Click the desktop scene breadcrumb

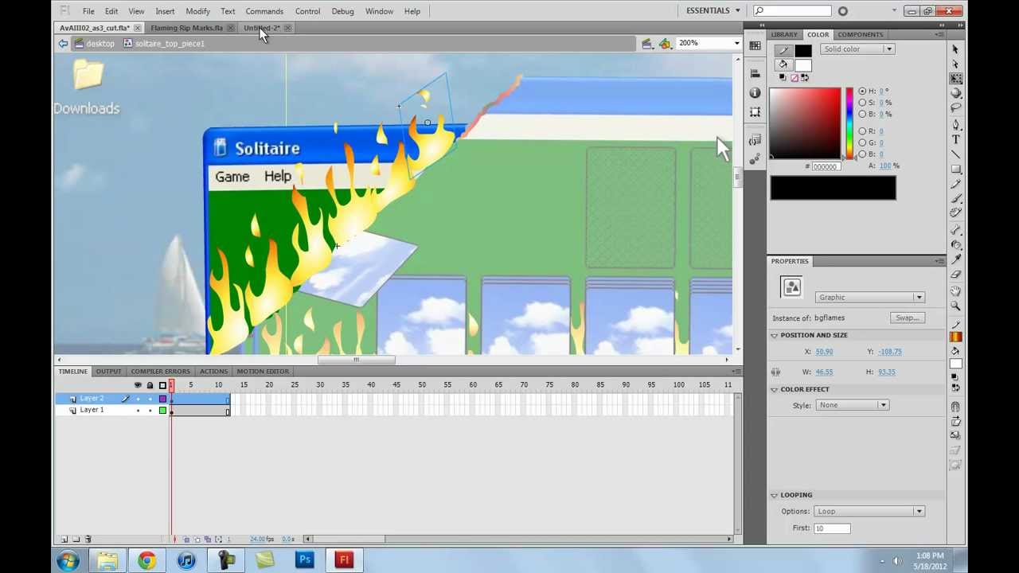(x=96, y=44)
